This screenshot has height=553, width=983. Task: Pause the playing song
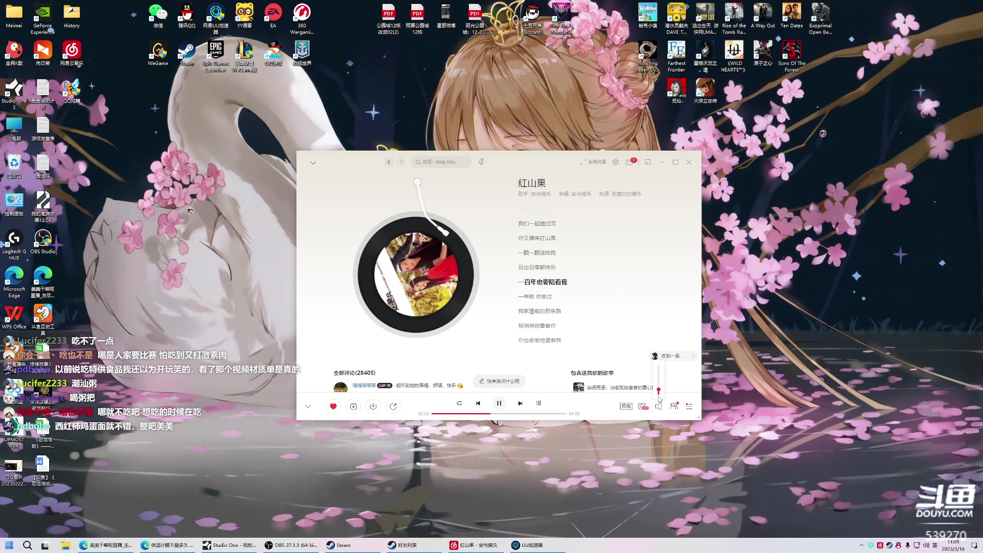499,403
